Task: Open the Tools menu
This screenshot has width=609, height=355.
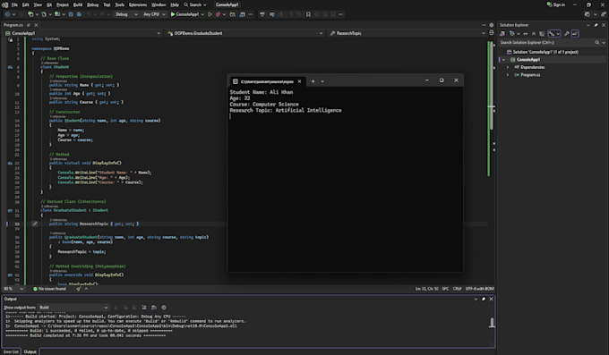Action: 120,4
